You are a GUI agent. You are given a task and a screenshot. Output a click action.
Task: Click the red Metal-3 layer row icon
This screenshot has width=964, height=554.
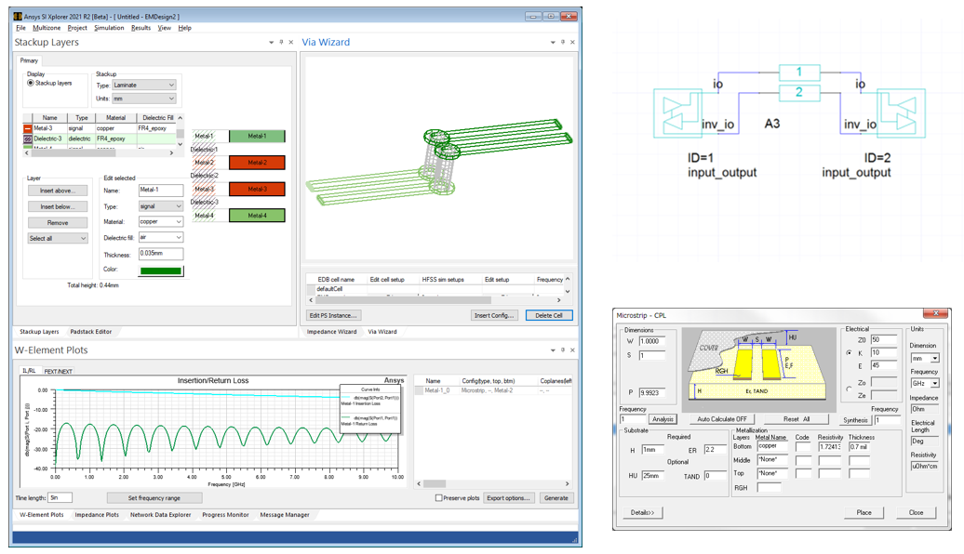28,128
